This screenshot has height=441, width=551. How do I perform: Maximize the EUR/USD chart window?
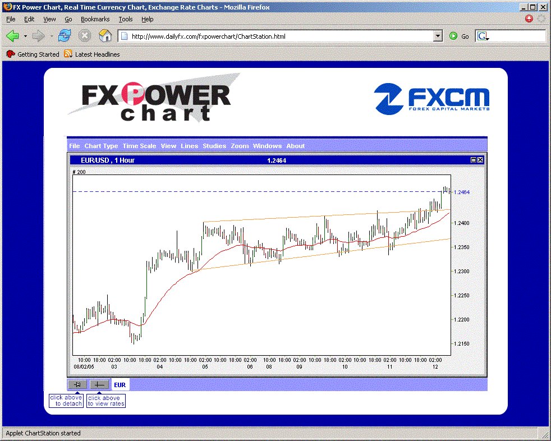click(x=474, y=160)
